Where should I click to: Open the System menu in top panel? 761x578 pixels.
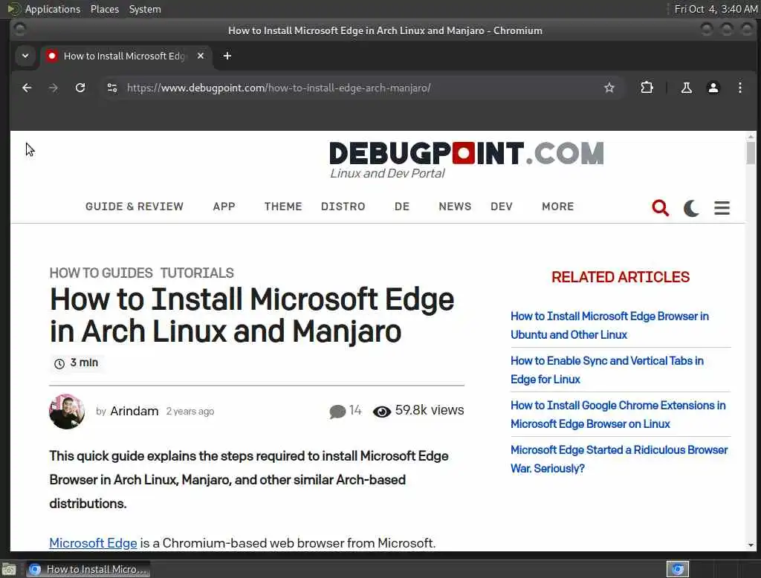[145, 9]
